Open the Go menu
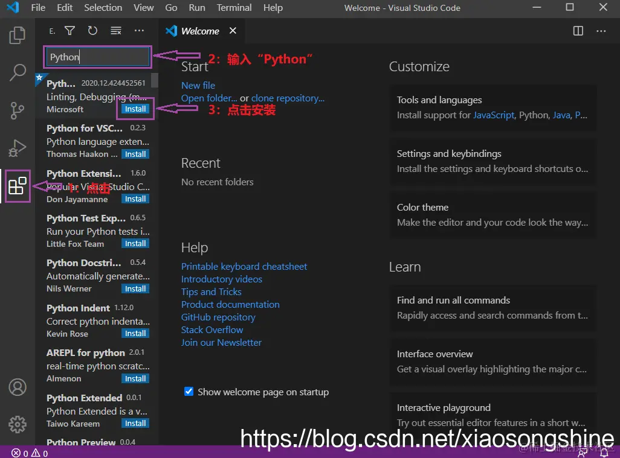 pyautogui.click(x=171, y=7)
